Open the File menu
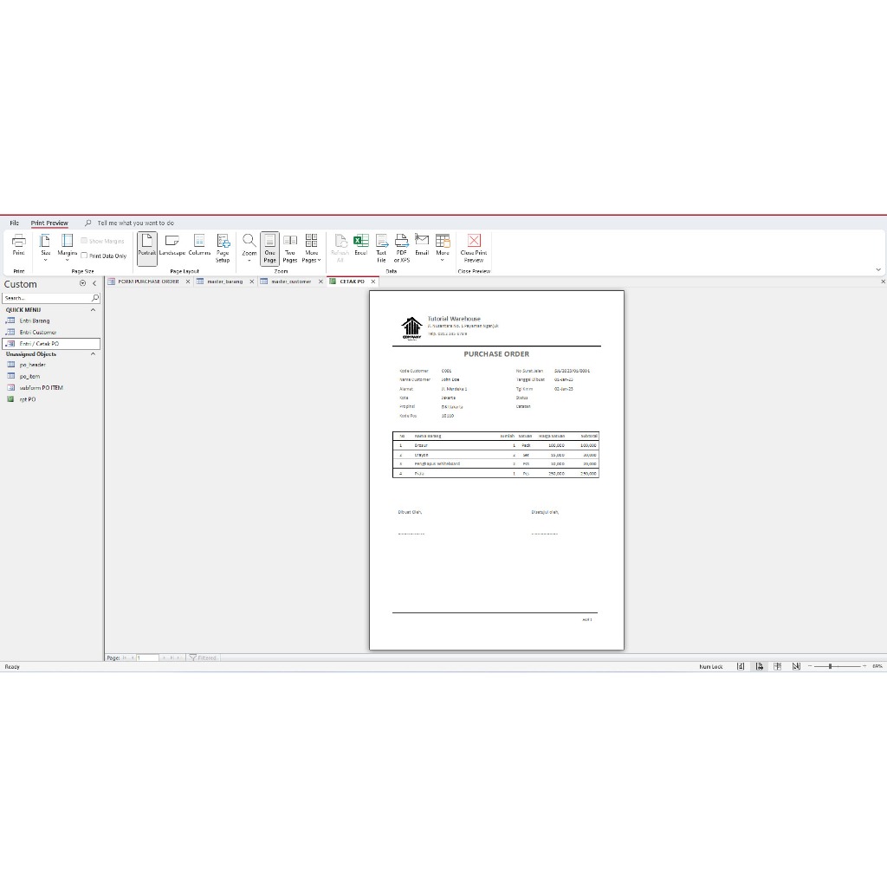Viewport: 887px width, 887px height. [x=15, y=223]
